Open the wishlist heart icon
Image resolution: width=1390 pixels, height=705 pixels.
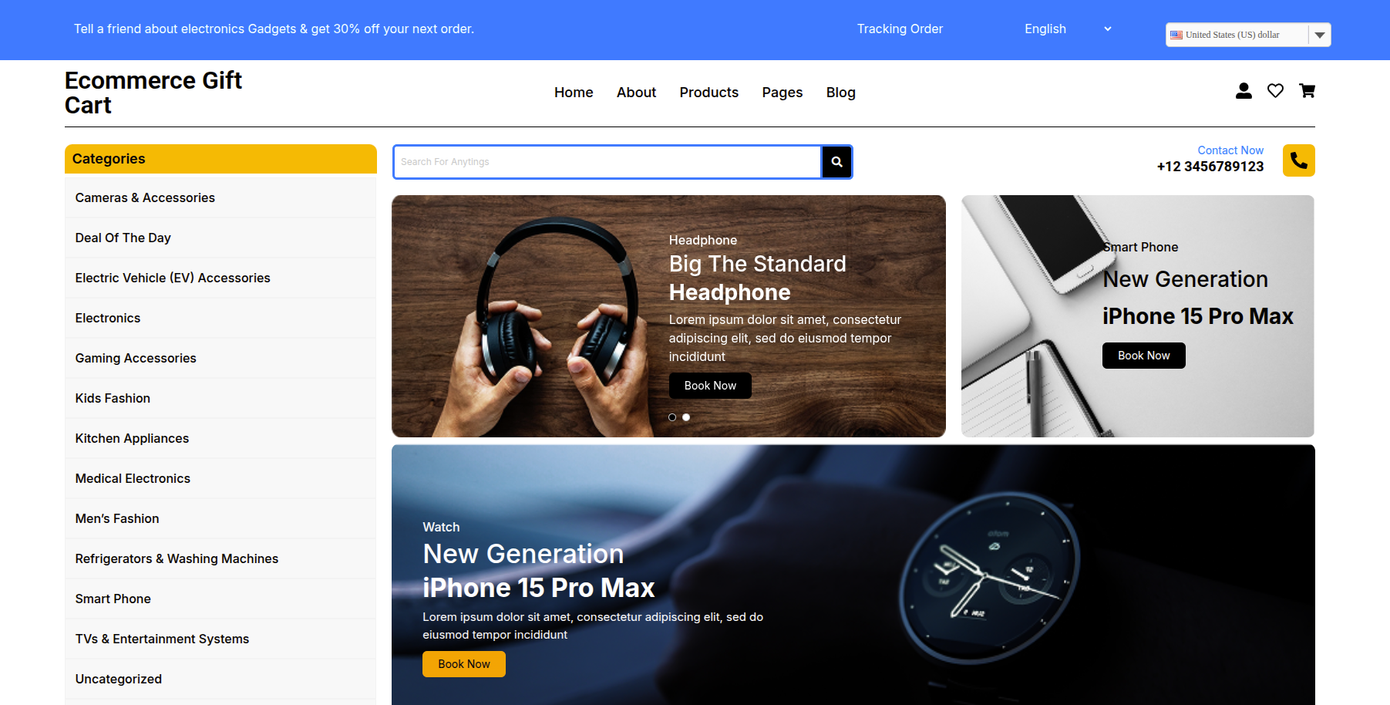(1275, 91)
